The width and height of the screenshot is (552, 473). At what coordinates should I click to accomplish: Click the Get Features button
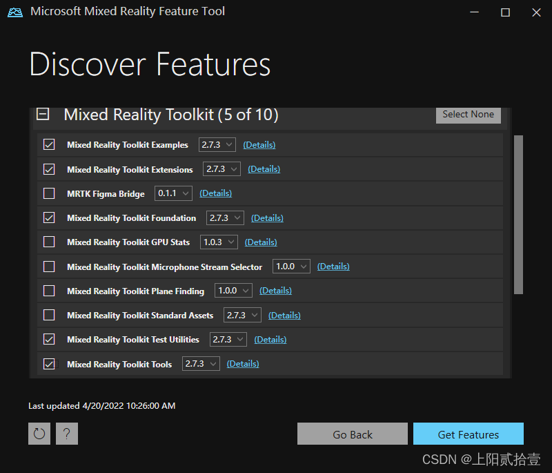coord(469,434)
